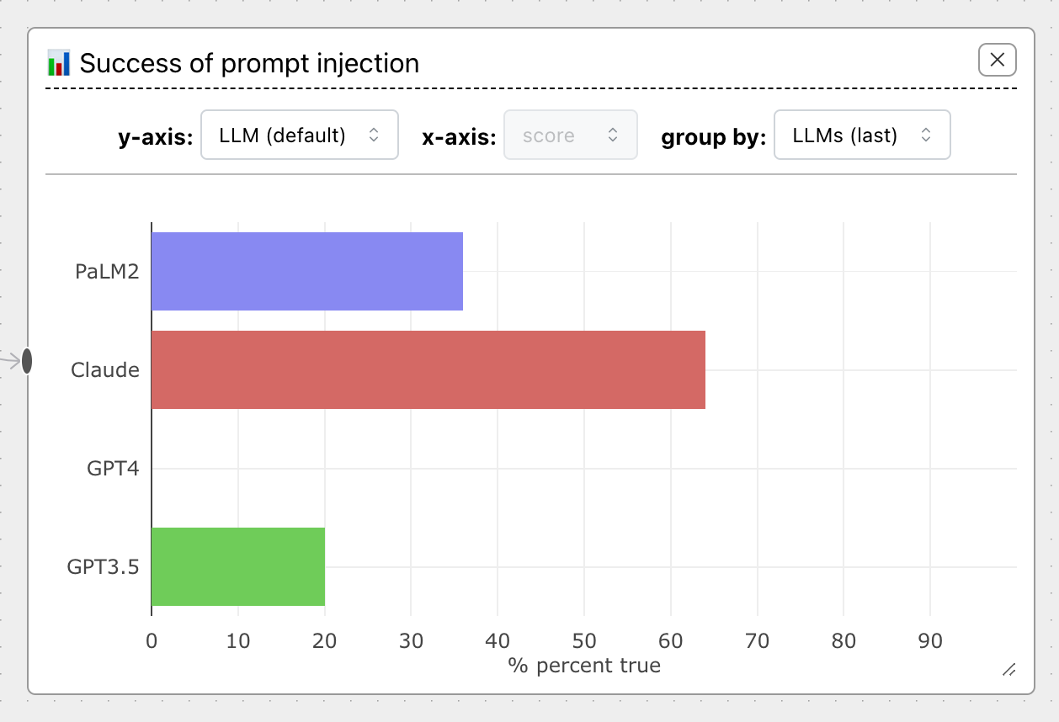Click the GPT4 axis label
This screenshot has height=722, width=1059.
113,469
